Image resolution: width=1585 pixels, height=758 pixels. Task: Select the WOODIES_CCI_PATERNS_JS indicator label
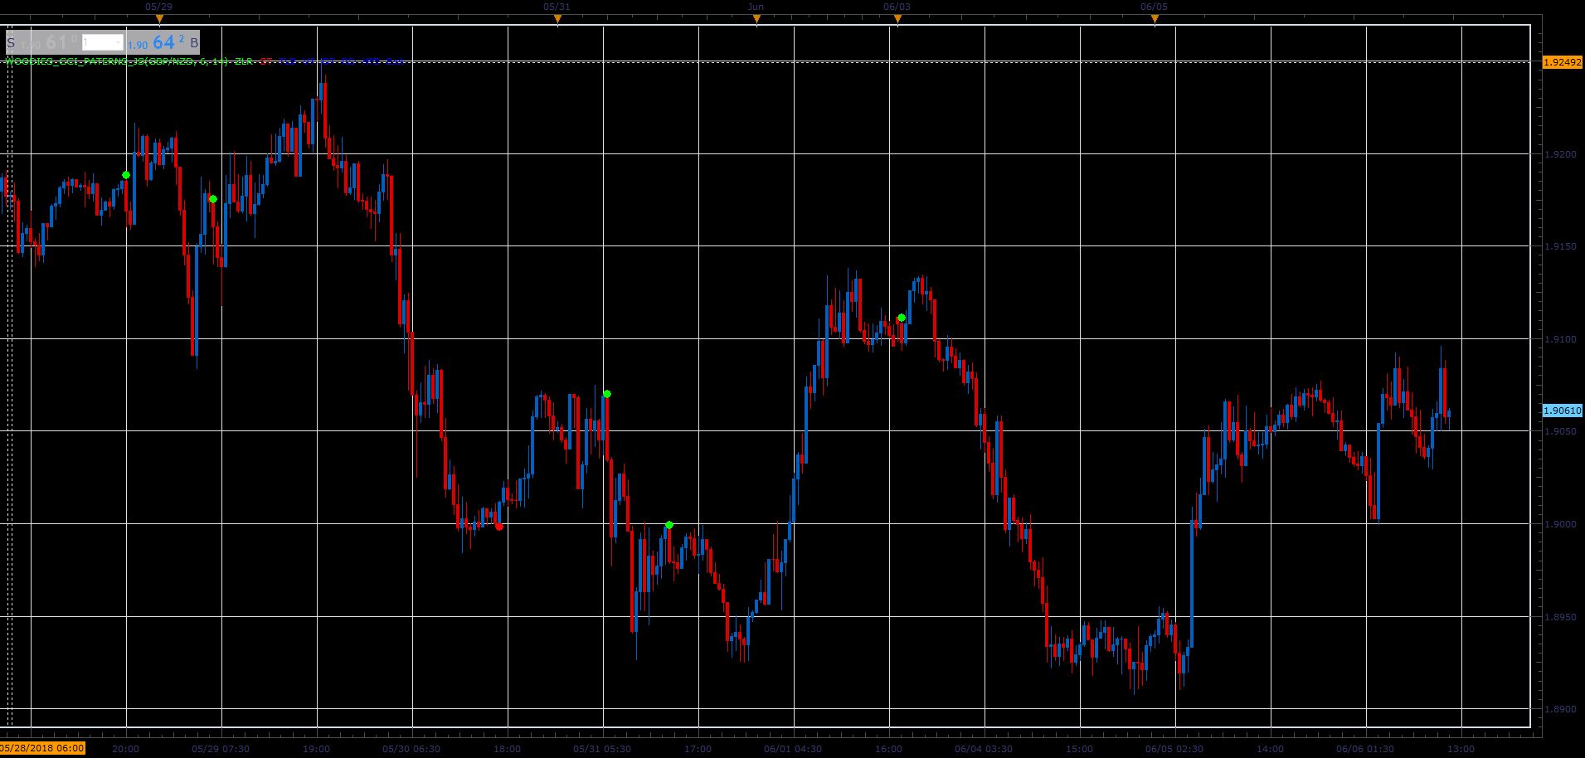pyautogui.click(x=117, y=61)
